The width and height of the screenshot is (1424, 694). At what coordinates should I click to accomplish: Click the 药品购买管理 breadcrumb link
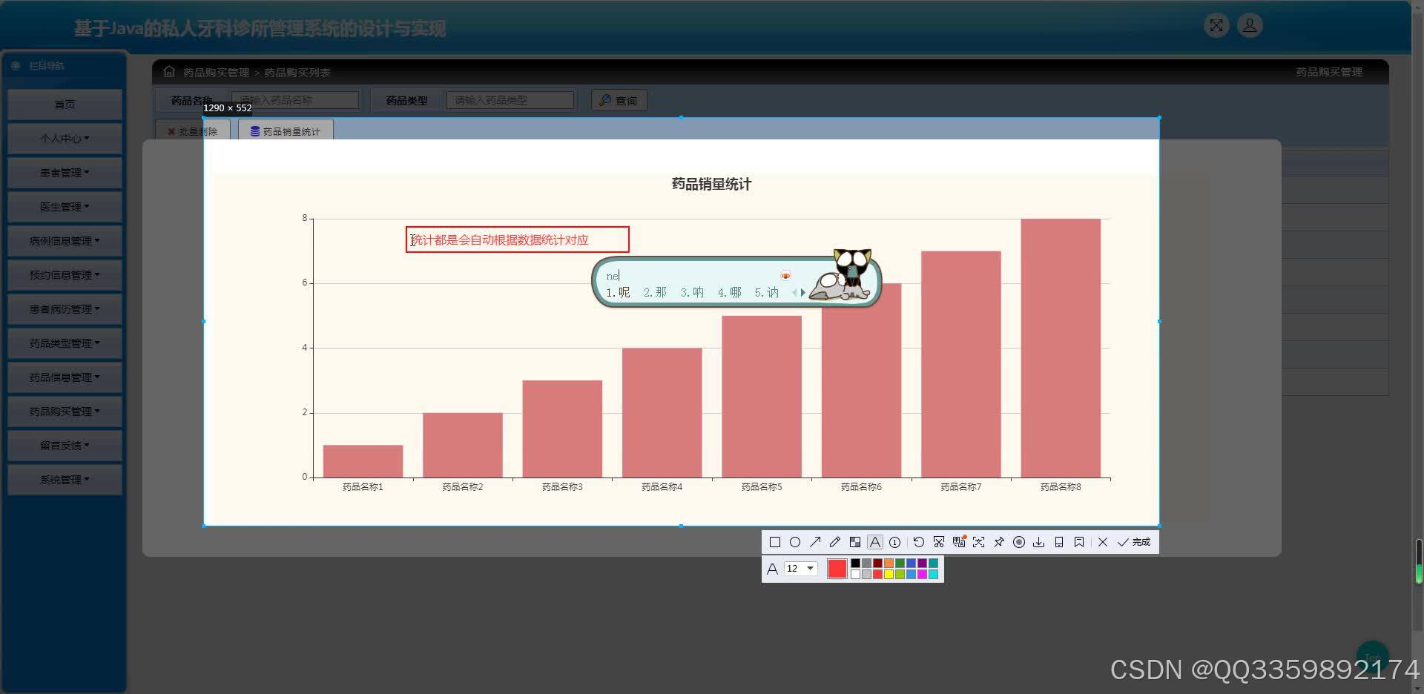click(216, 73)
